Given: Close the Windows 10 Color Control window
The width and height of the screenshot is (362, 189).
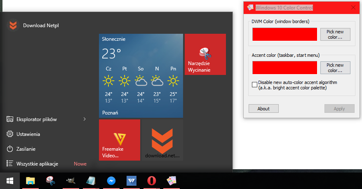Looking at the screenshot, I should 353,7.
